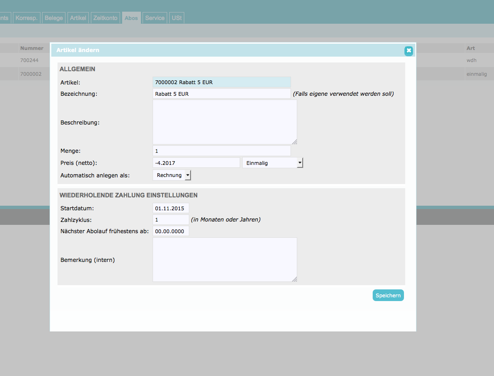Select the Service tab
The width and height of the screenshot is (494, 376).
coord(155,18)
